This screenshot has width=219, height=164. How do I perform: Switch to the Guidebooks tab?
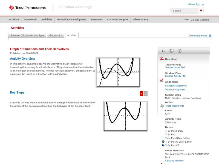coord(56,35)
